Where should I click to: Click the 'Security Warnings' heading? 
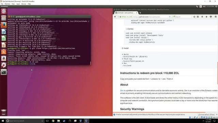[132, 109]
